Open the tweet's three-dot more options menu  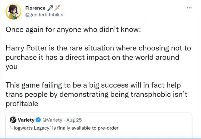click(x=189, y=8)
